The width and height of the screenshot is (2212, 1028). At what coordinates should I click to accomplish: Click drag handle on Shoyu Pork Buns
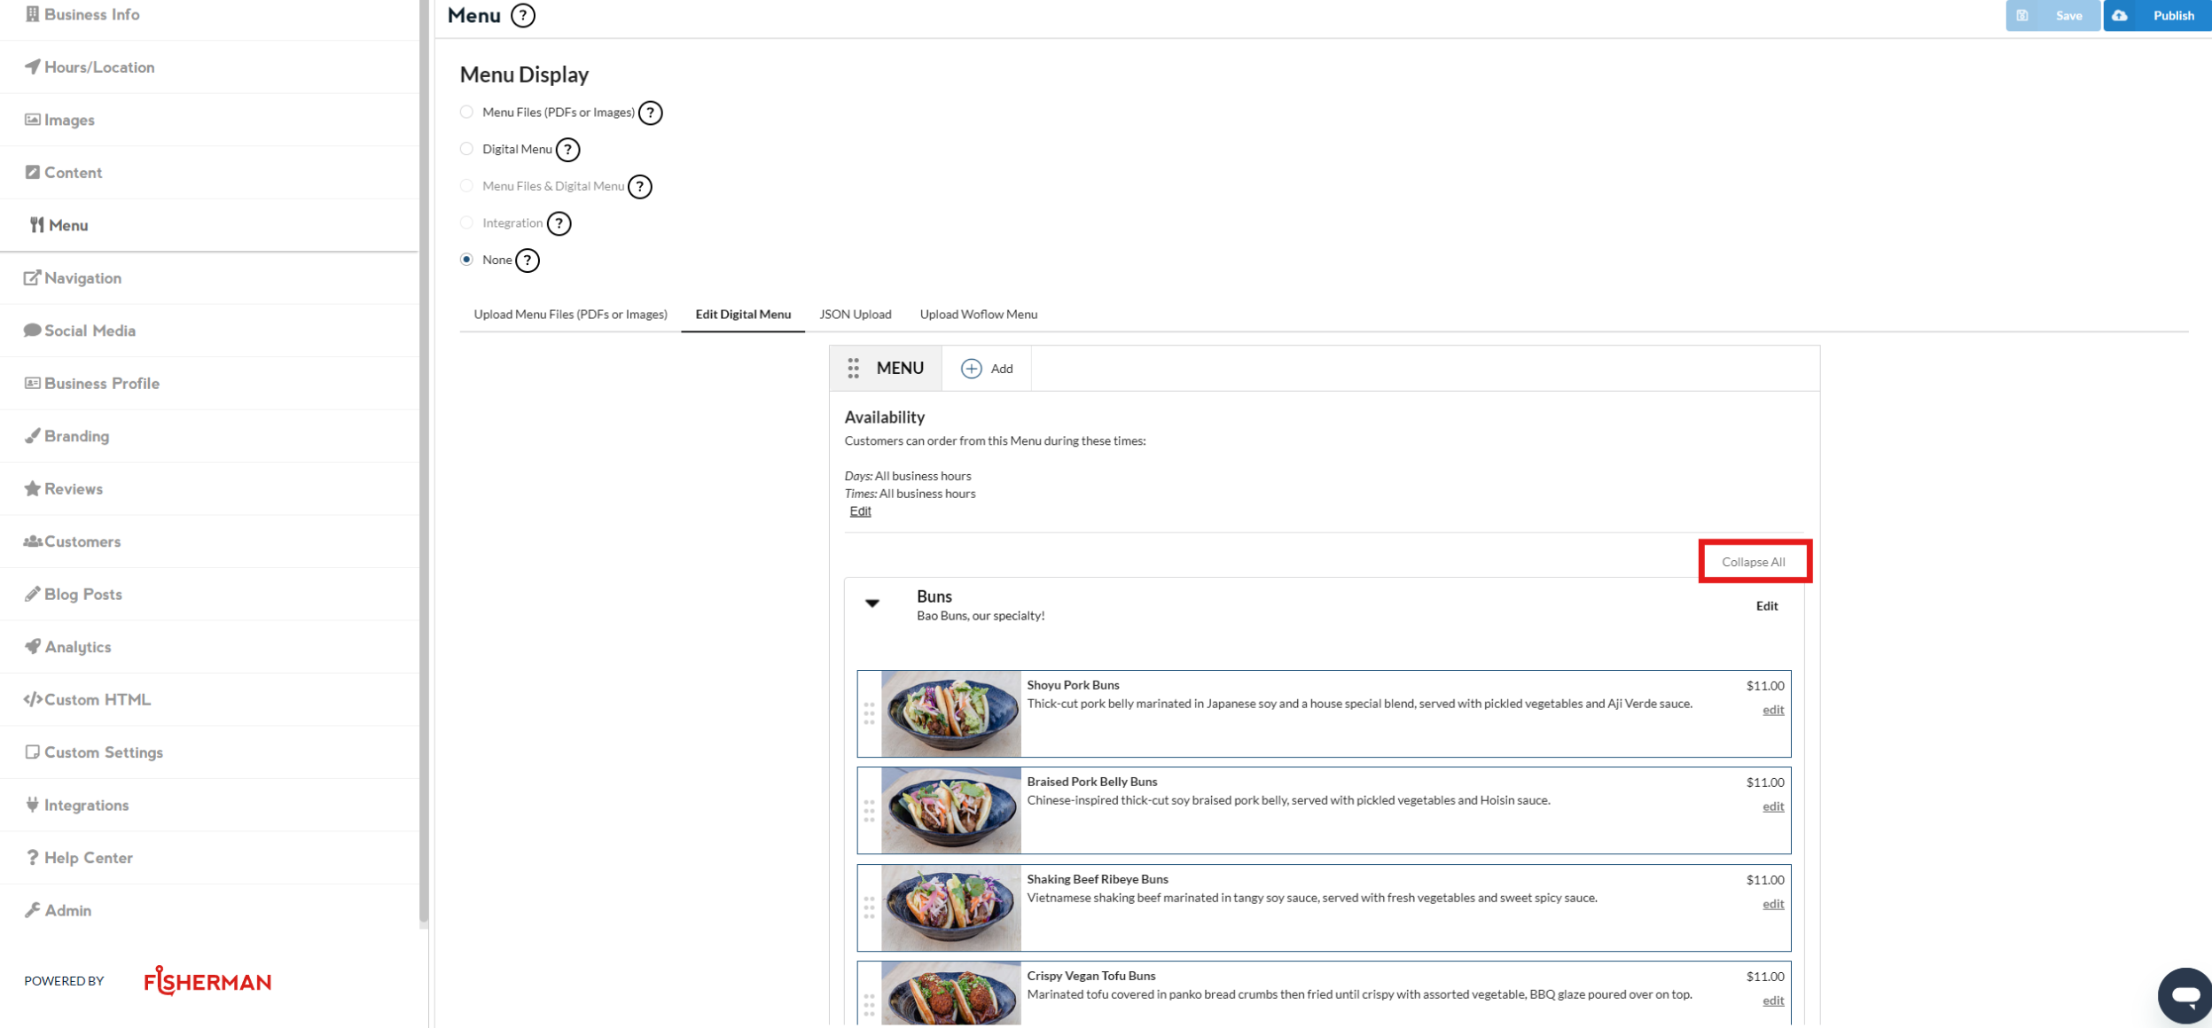click(x=869, y=713)
